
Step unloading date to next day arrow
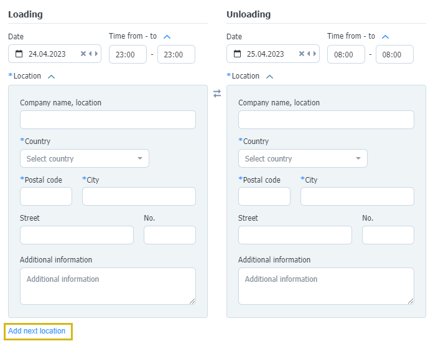tap(314, 54)
